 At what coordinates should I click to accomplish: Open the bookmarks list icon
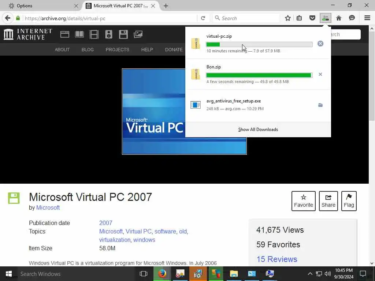tap(299, 18)
